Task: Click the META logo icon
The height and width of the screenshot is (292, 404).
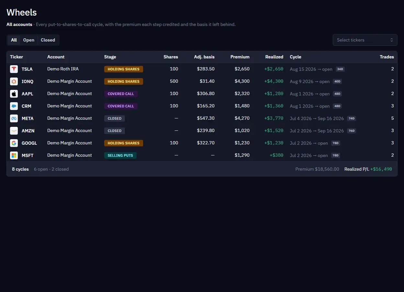Action: tap(14, 118)
